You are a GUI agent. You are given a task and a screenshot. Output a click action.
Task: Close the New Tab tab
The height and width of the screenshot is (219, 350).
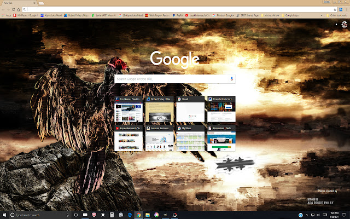[x=34, y=3]
